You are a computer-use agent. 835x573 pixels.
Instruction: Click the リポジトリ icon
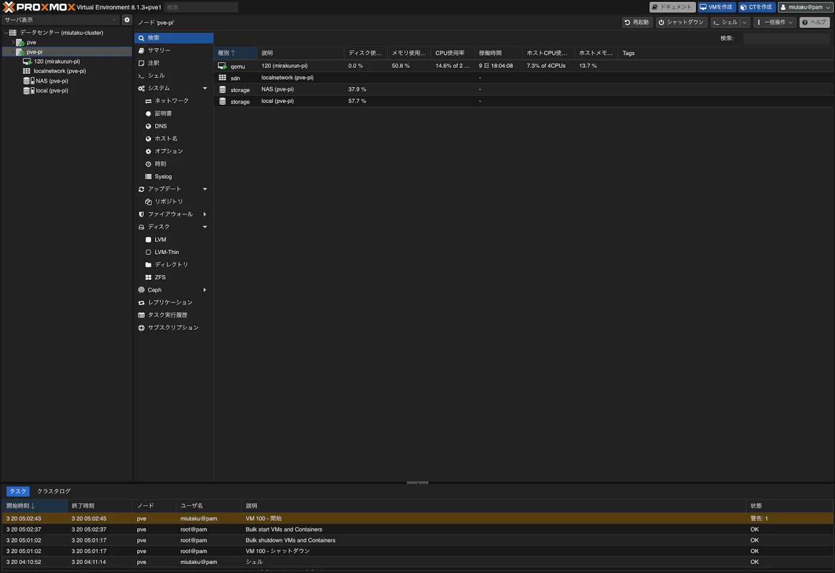[x=149, y=201]
